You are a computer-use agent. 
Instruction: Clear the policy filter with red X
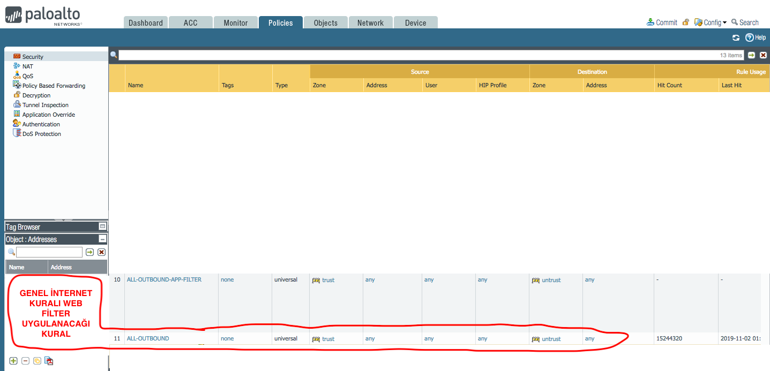(763, 55)
